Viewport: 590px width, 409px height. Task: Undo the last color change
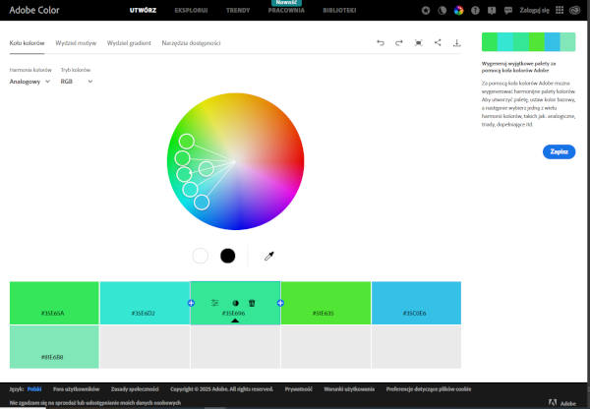(381, 43)
